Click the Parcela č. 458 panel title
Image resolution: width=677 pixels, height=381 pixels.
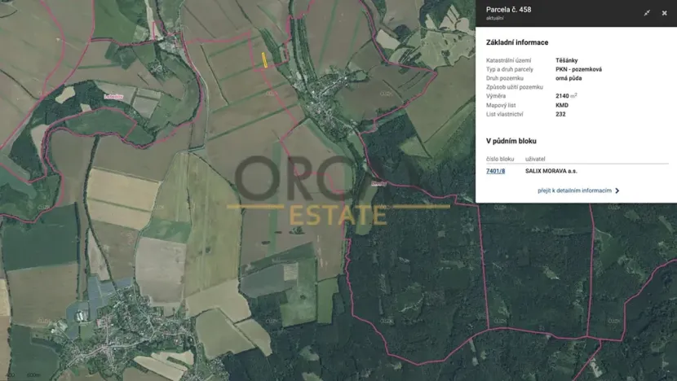click(x=508, y=10)
